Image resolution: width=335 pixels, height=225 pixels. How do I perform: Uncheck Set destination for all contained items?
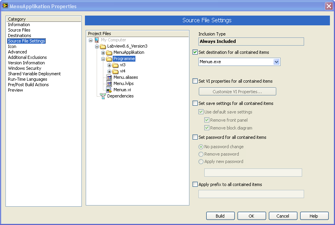tap(195, 52)
